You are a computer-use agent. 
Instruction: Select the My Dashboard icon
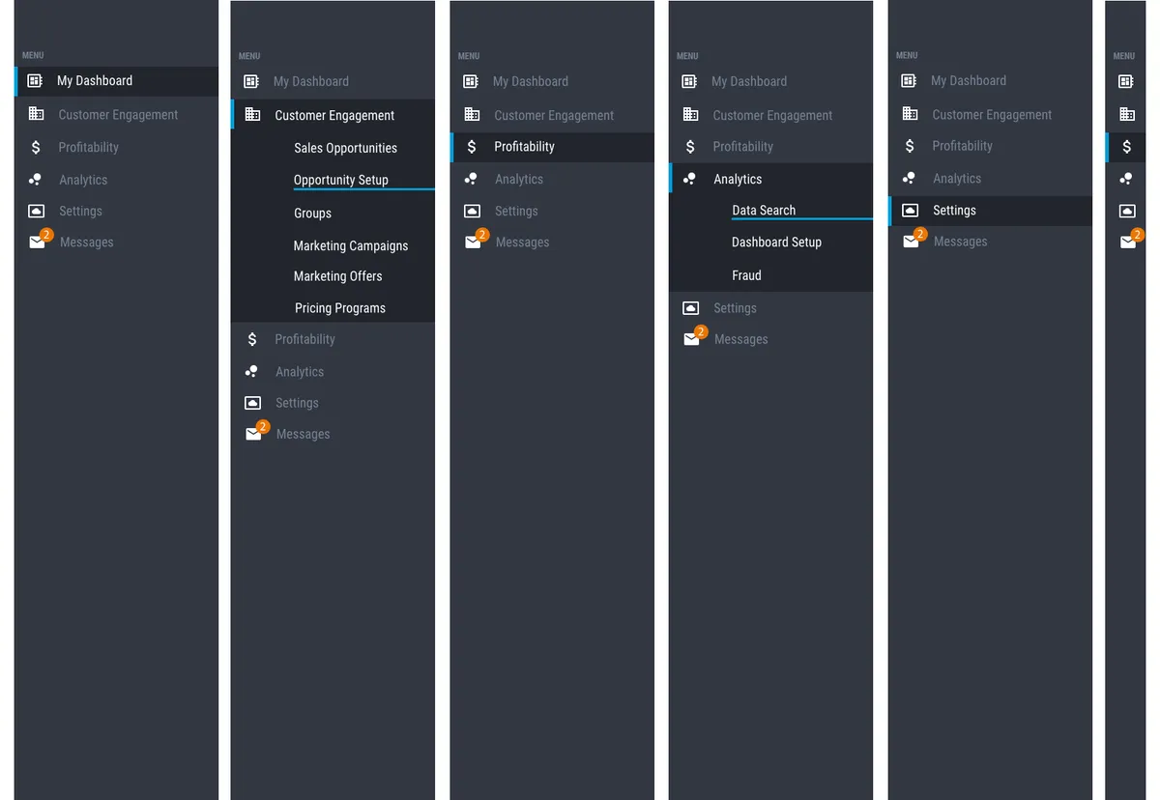(x=35, y=81)
